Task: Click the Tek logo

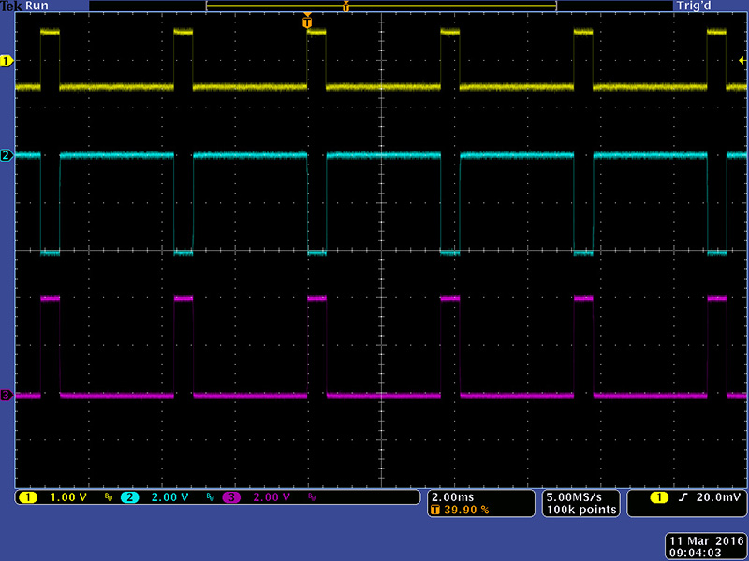Action: point(10,6)
